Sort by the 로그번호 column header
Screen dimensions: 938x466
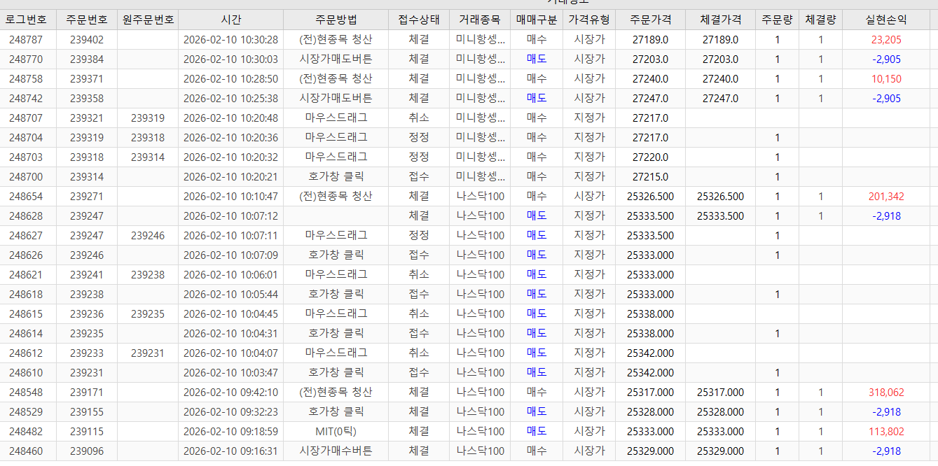click(x=27, y=20)
